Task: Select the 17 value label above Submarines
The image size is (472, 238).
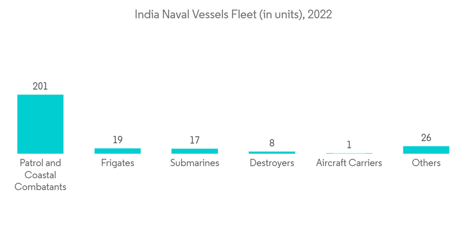Action: pos(194,140)
